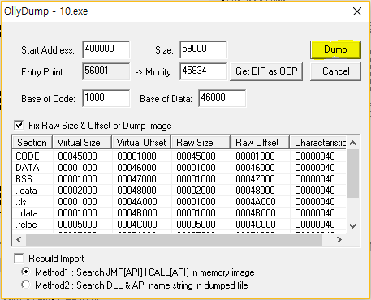Click Raw Size column header
Image resolution: width=371 pixels, height=300 pixels.
tap(201, 143)
